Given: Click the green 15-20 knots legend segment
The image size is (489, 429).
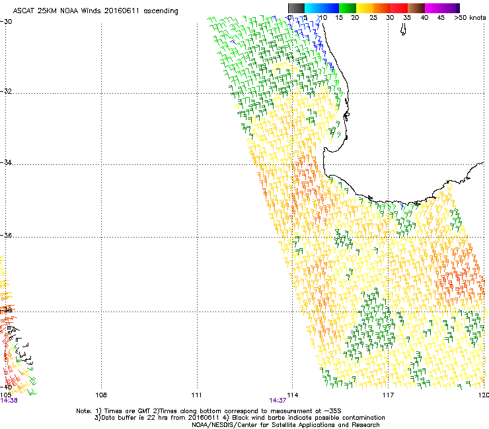Looking at the screenshot, I should [x=348, y=8].
